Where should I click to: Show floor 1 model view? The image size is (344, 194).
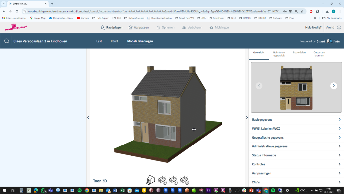173,180
